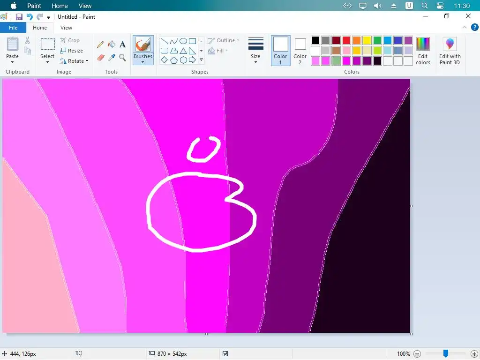
Task: Select the Text tool
Action: tap(122, 45)
